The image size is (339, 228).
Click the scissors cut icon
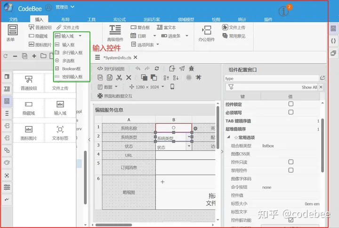[119, 78]
